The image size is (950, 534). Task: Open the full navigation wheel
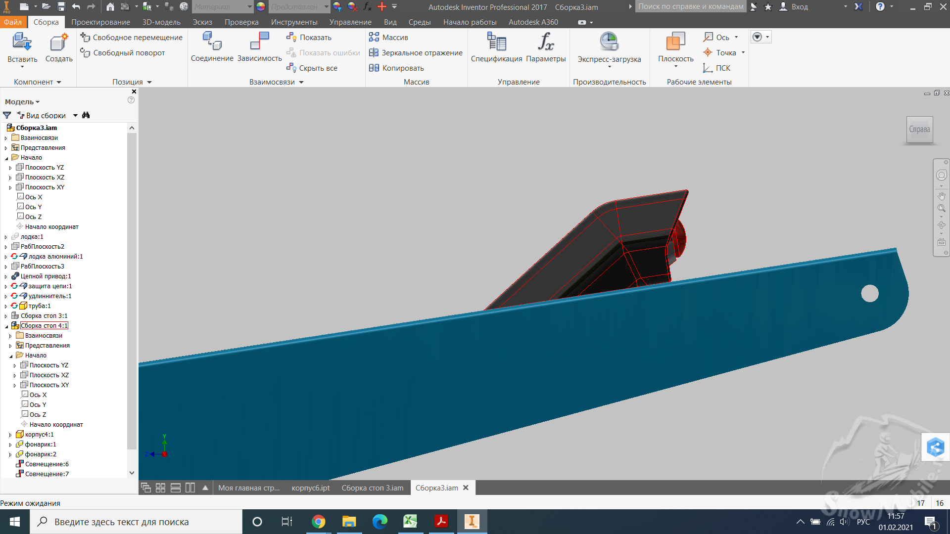click(x=941, y=175)
